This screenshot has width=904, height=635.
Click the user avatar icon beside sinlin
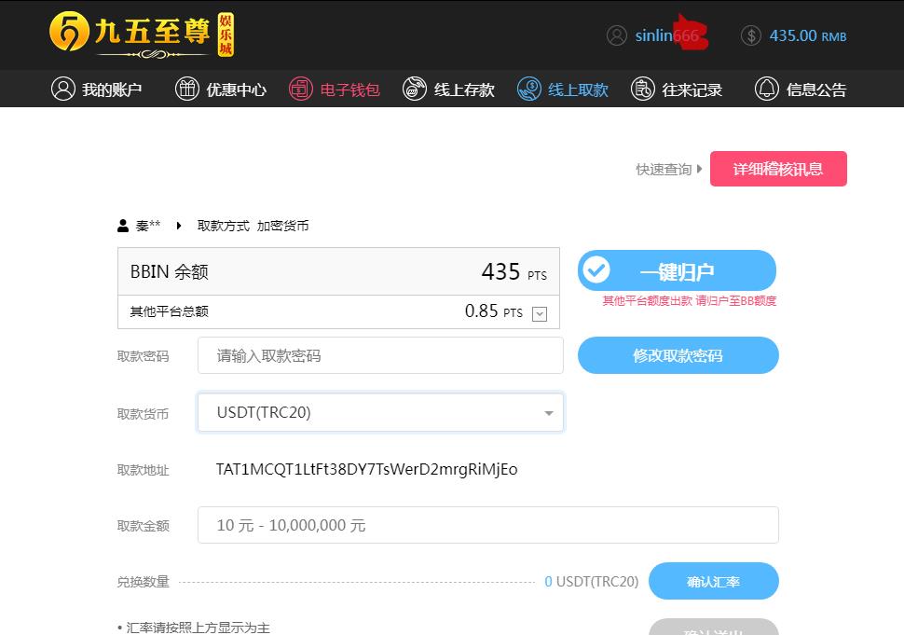[x=616, y=35]
